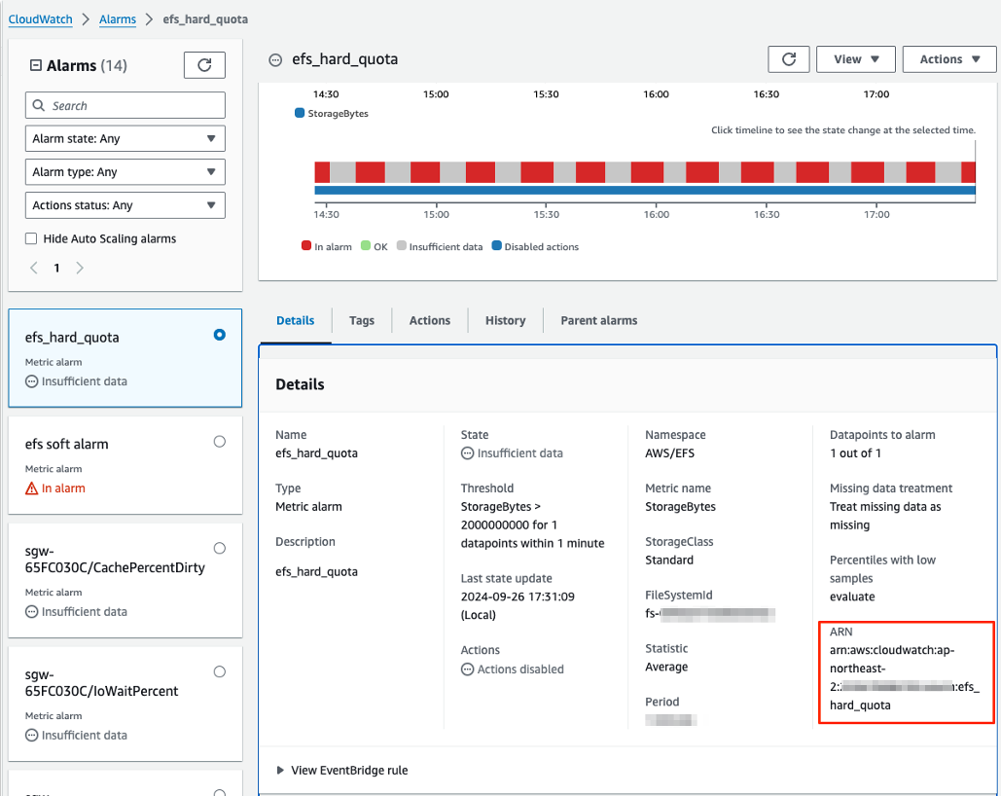The image size is (1001, 796).
Task: Click the Actions disabled icon in Details
Action: 468,669
